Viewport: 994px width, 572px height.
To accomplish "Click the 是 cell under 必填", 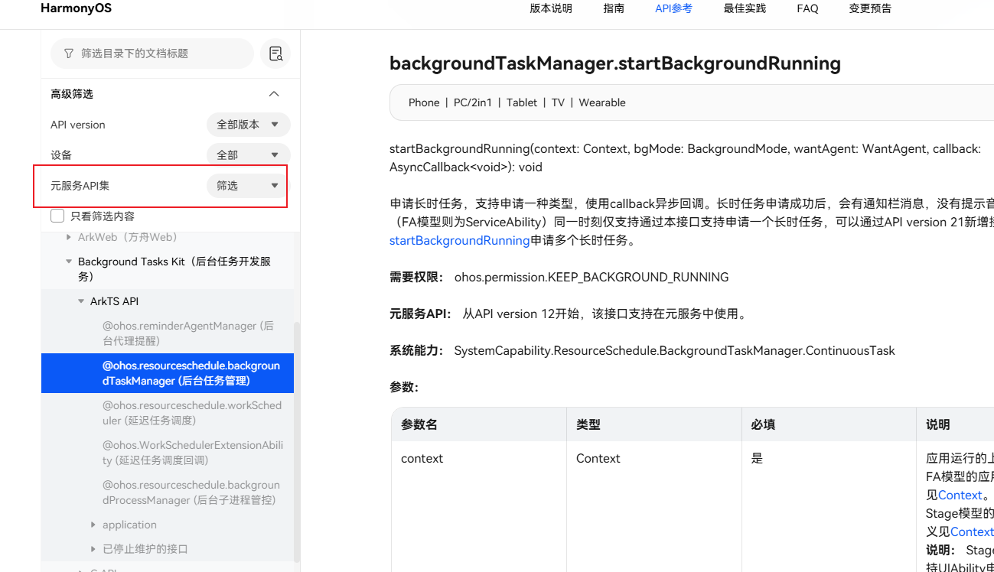I will 757,459.
